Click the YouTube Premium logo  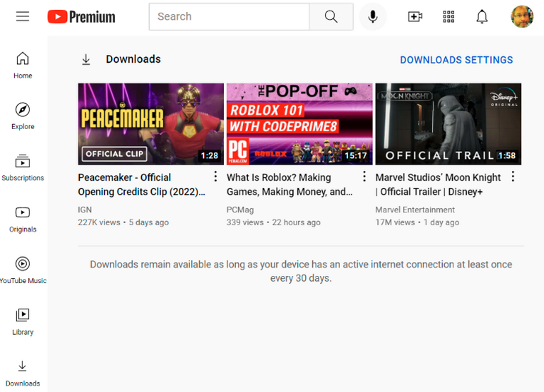coord(81,16)
